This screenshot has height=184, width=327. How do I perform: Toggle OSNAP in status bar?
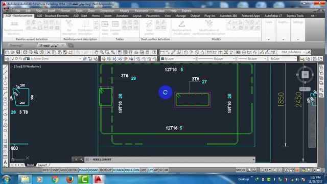94,170
